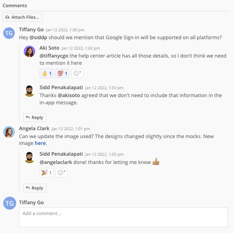234x233 pixels.
Task: Open the @tiffanycgo mention
Action: (x=54, y=56)
